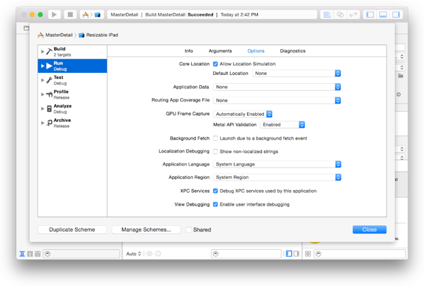Viewport: 424px width, 286px height.
Task: Click the second icon in the bottom-left navigator filter bar
Action: click(x=30, y=254)
